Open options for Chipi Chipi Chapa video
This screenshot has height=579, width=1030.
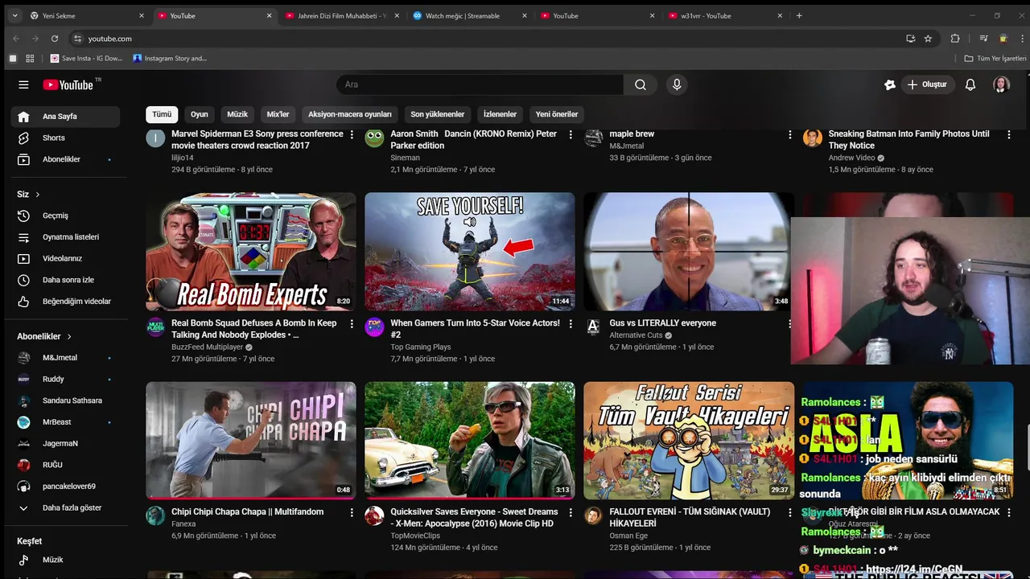pyautogui.click(x=352, y=512)
